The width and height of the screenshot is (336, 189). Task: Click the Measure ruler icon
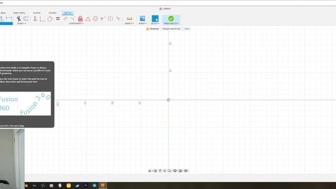point(130,19)
